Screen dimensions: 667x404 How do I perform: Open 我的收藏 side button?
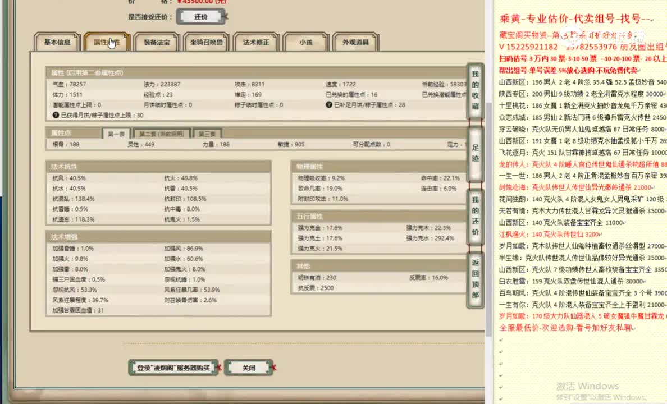coord(475,90)
